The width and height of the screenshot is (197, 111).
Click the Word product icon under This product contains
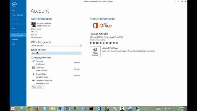[x=111, y=43]
